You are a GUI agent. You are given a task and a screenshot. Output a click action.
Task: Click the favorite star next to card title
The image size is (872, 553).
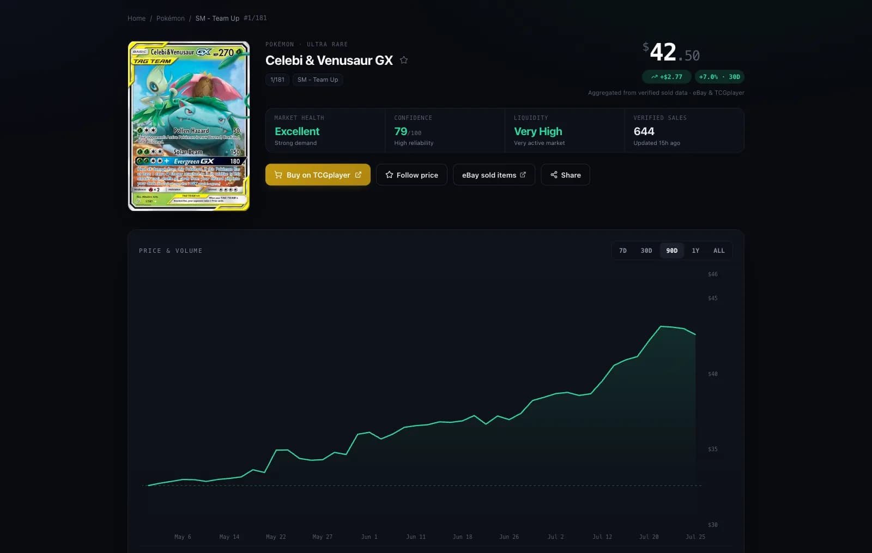click(x=404, y=60)
